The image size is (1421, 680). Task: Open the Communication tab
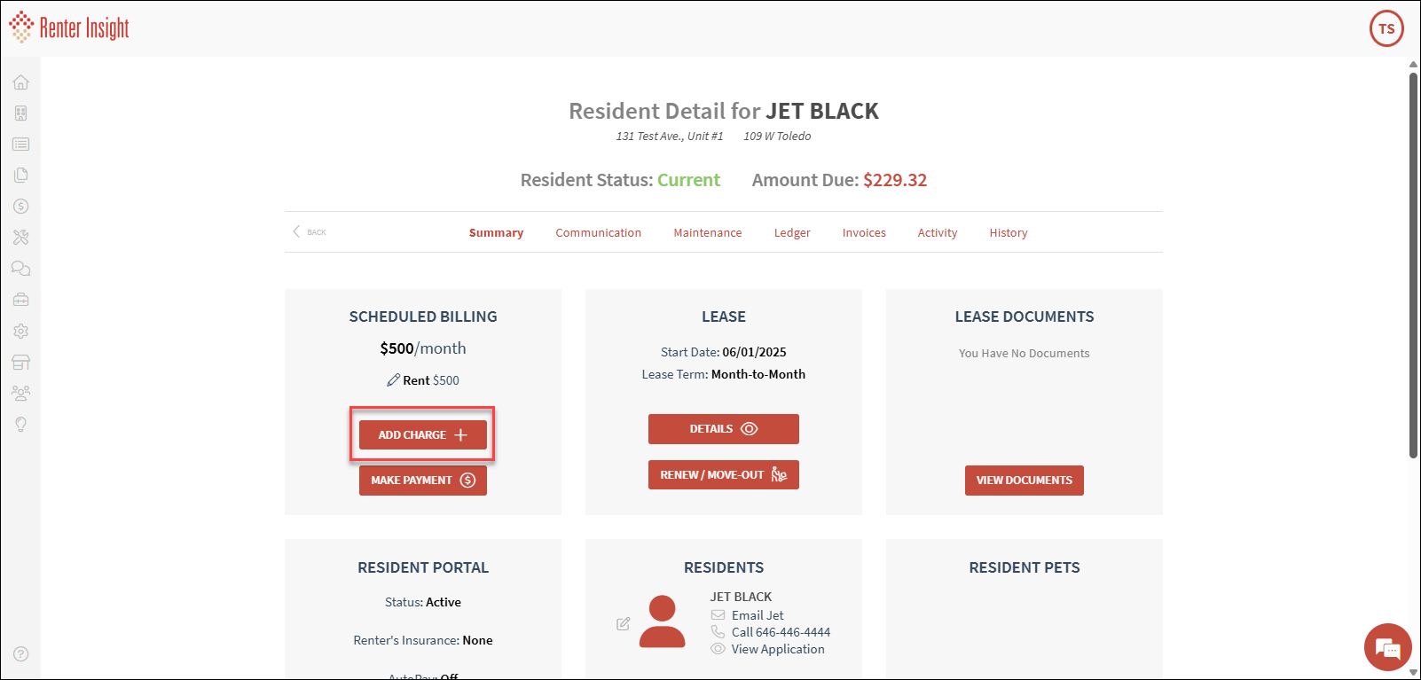click(x=598, y=233)
